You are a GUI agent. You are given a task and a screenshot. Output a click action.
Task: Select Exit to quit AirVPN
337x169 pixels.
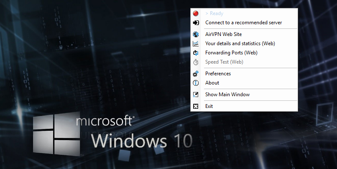click(x=244, y=106)
